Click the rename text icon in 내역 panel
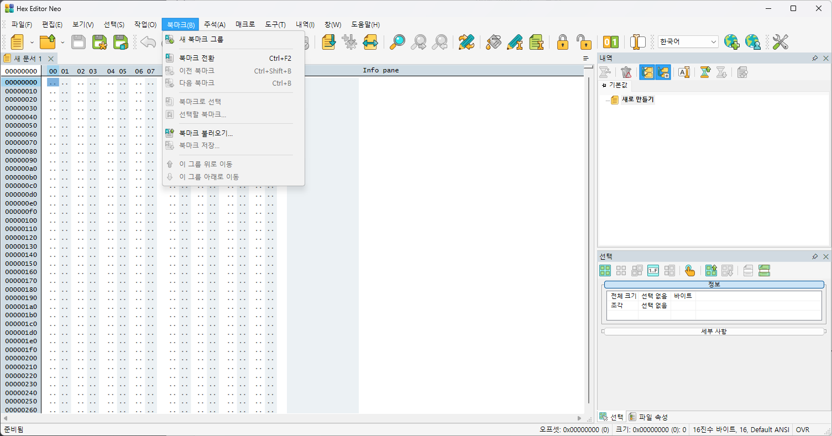The image size is (832, 436). pyautogui.click(x=684, y=72)
